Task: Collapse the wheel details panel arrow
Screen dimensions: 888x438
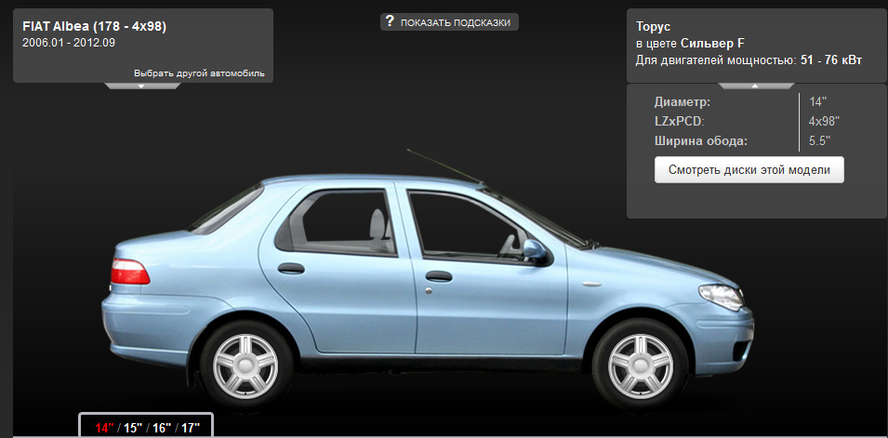Action: (755, 86)
